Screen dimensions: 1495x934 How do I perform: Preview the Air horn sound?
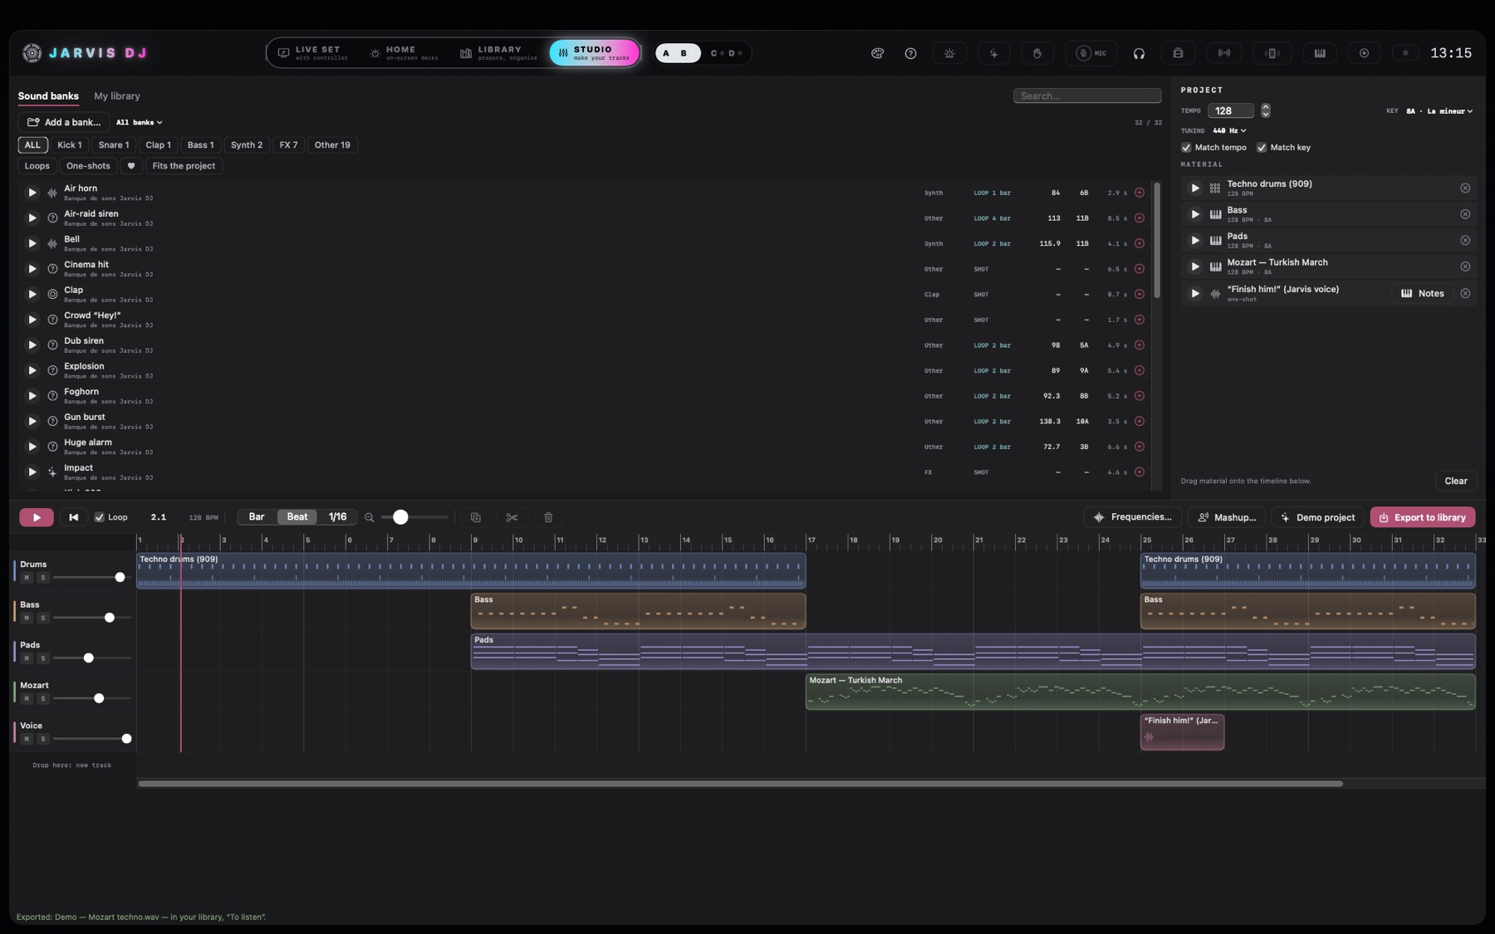(x=32, y=193)
